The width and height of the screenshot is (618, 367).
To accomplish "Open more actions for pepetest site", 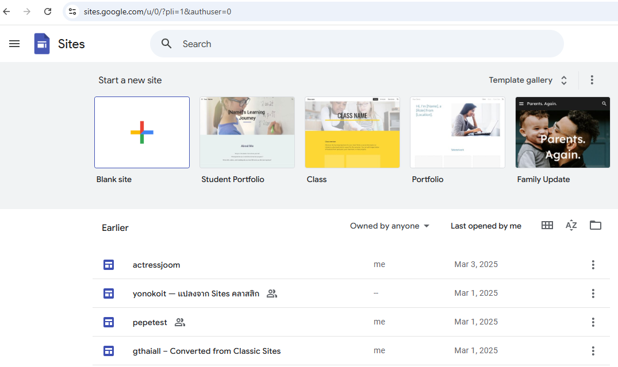I will 593,322.
